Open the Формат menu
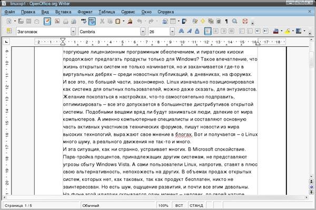The height and width of the screenshot is (210, 316). 85,12
